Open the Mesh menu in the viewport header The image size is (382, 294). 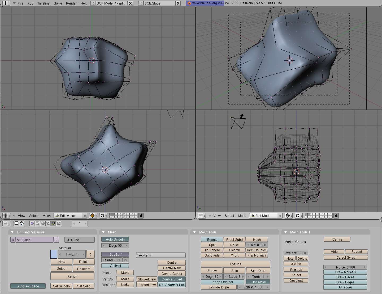point(46,216)
